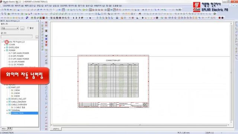Click the 값 value input field
The width and height of the screenshot is (238, 134).
(x=16, y=36)
